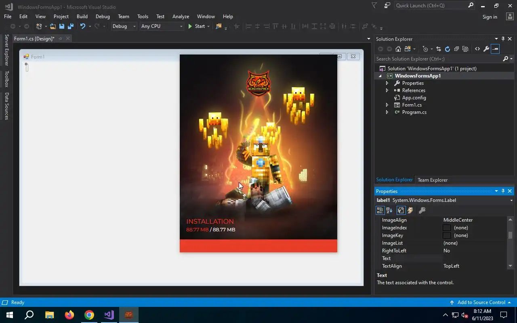This screenshot has width=517, height=323.
Task: Open the Project menu
Action: (x=61, y=17)
